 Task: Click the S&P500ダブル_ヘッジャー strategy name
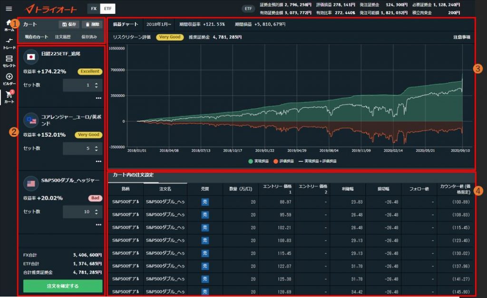pos(70,180)
